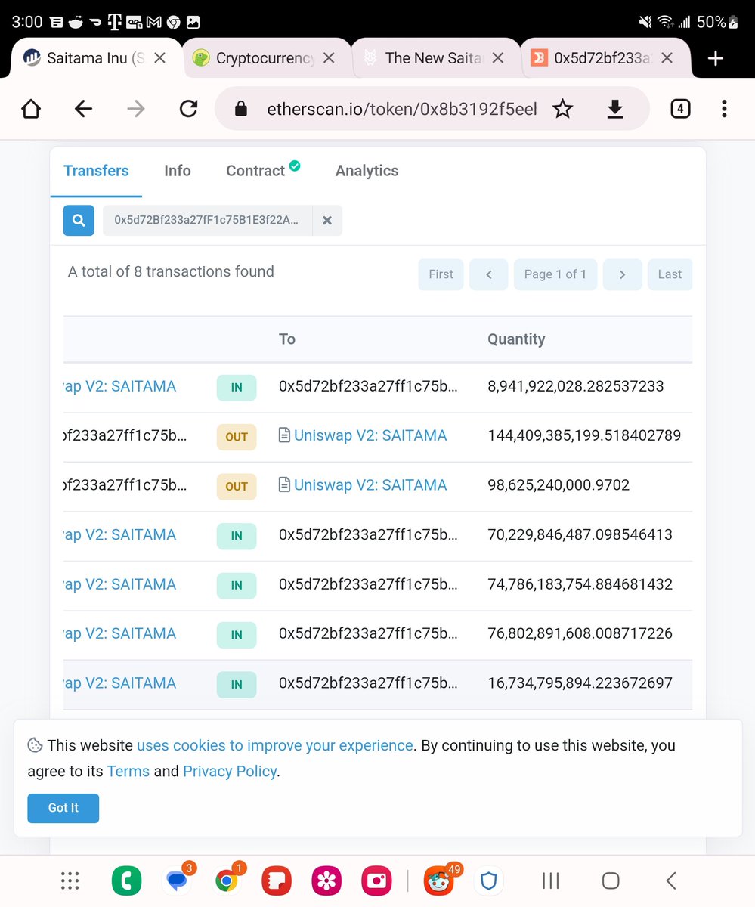Go to the next page with the right chevron

coord(622,274)
